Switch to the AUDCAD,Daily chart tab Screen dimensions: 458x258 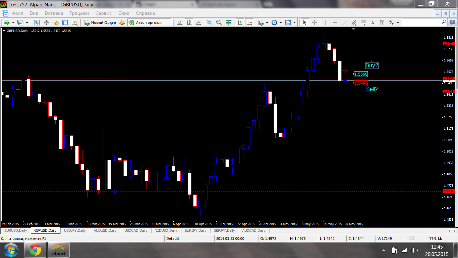coord(254,230)
